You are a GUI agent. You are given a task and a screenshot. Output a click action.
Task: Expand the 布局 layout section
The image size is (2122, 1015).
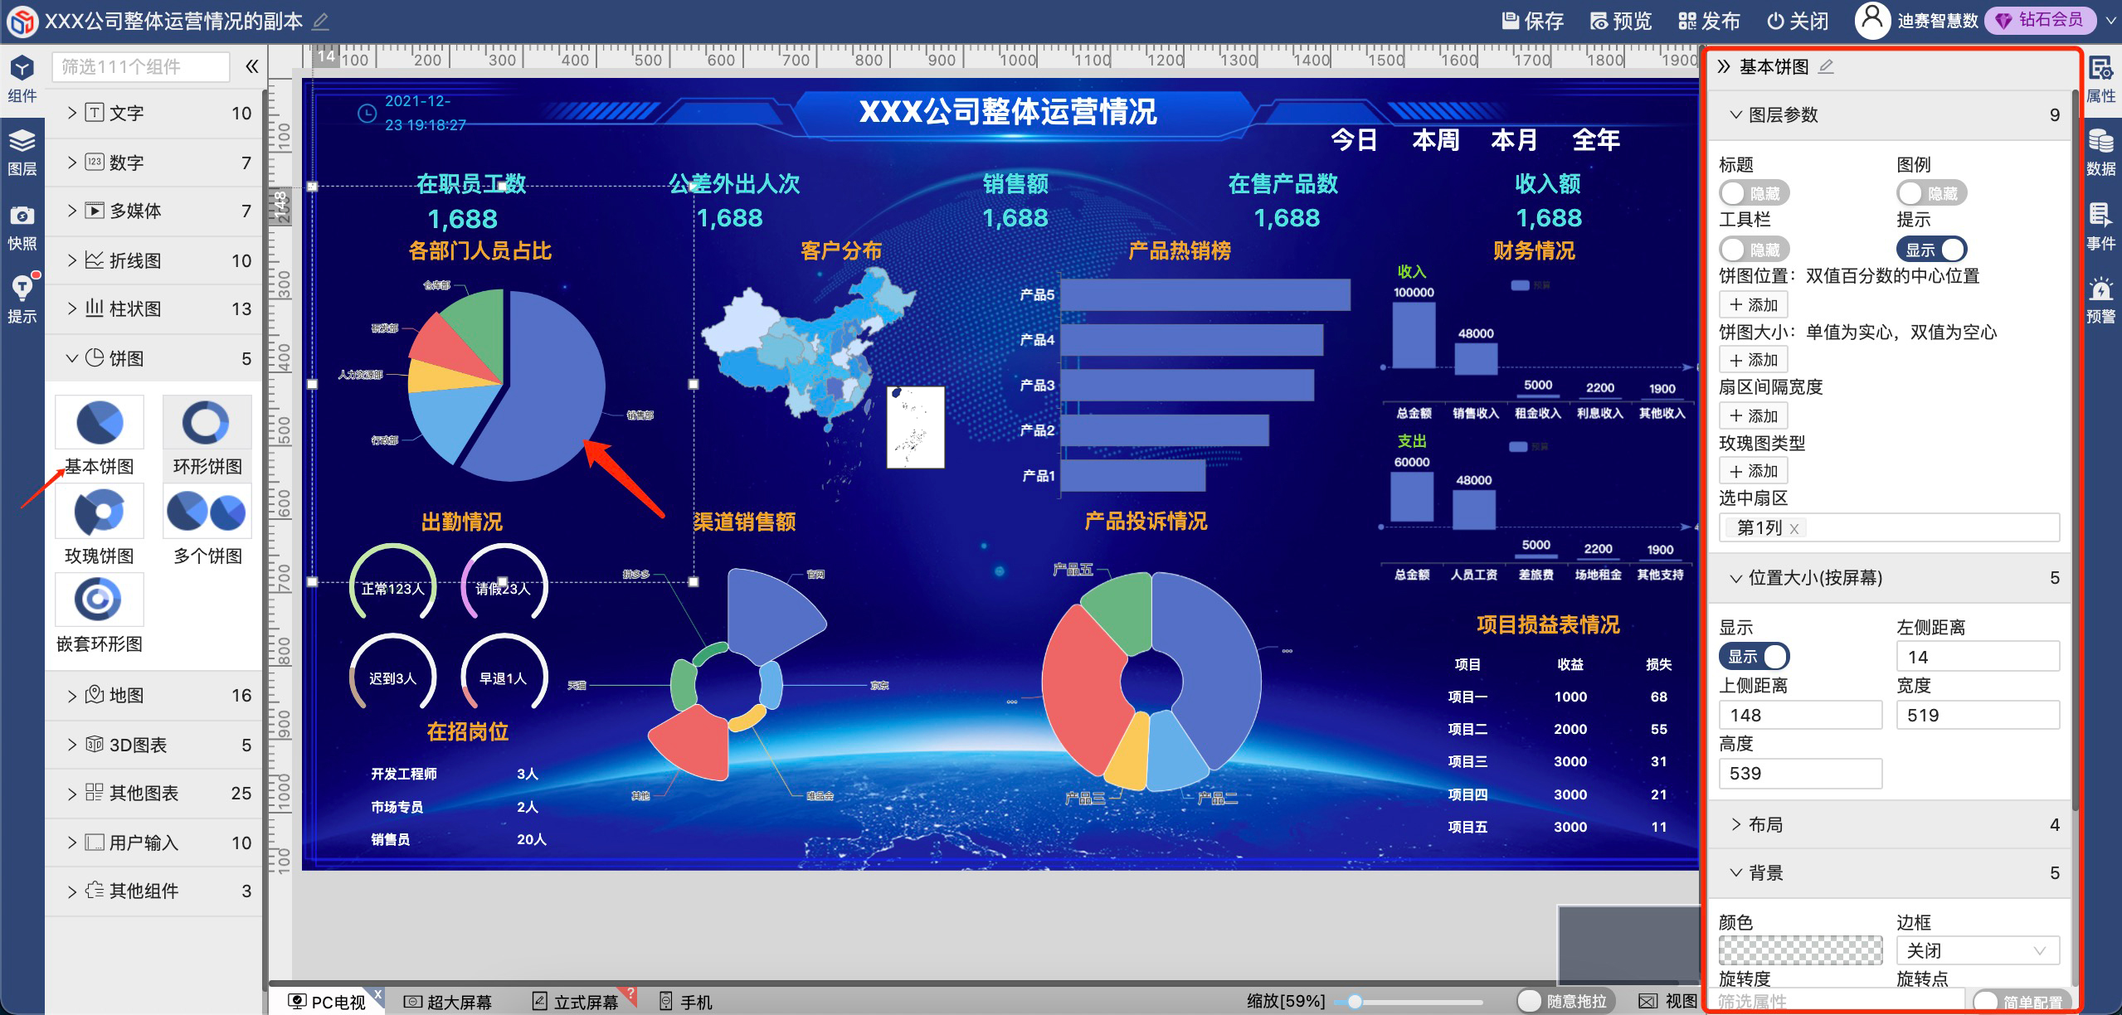point(1890,824)
